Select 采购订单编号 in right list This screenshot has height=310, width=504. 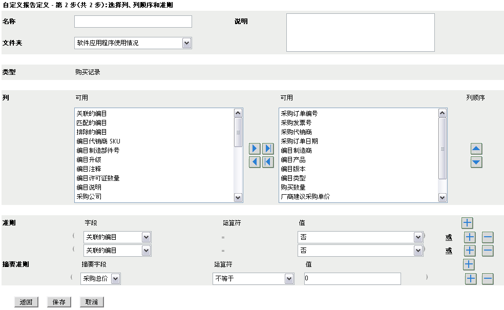pyautogui.click(x=359, y=114)
